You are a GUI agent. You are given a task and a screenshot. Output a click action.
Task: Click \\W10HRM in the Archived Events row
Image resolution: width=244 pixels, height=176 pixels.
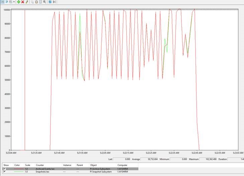tap(122, 169)
